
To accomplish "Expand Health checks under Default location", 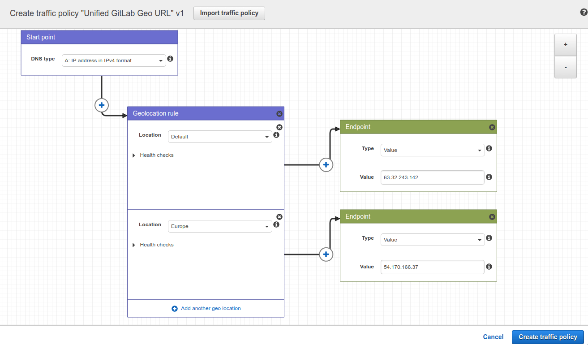I will (153, 155).
